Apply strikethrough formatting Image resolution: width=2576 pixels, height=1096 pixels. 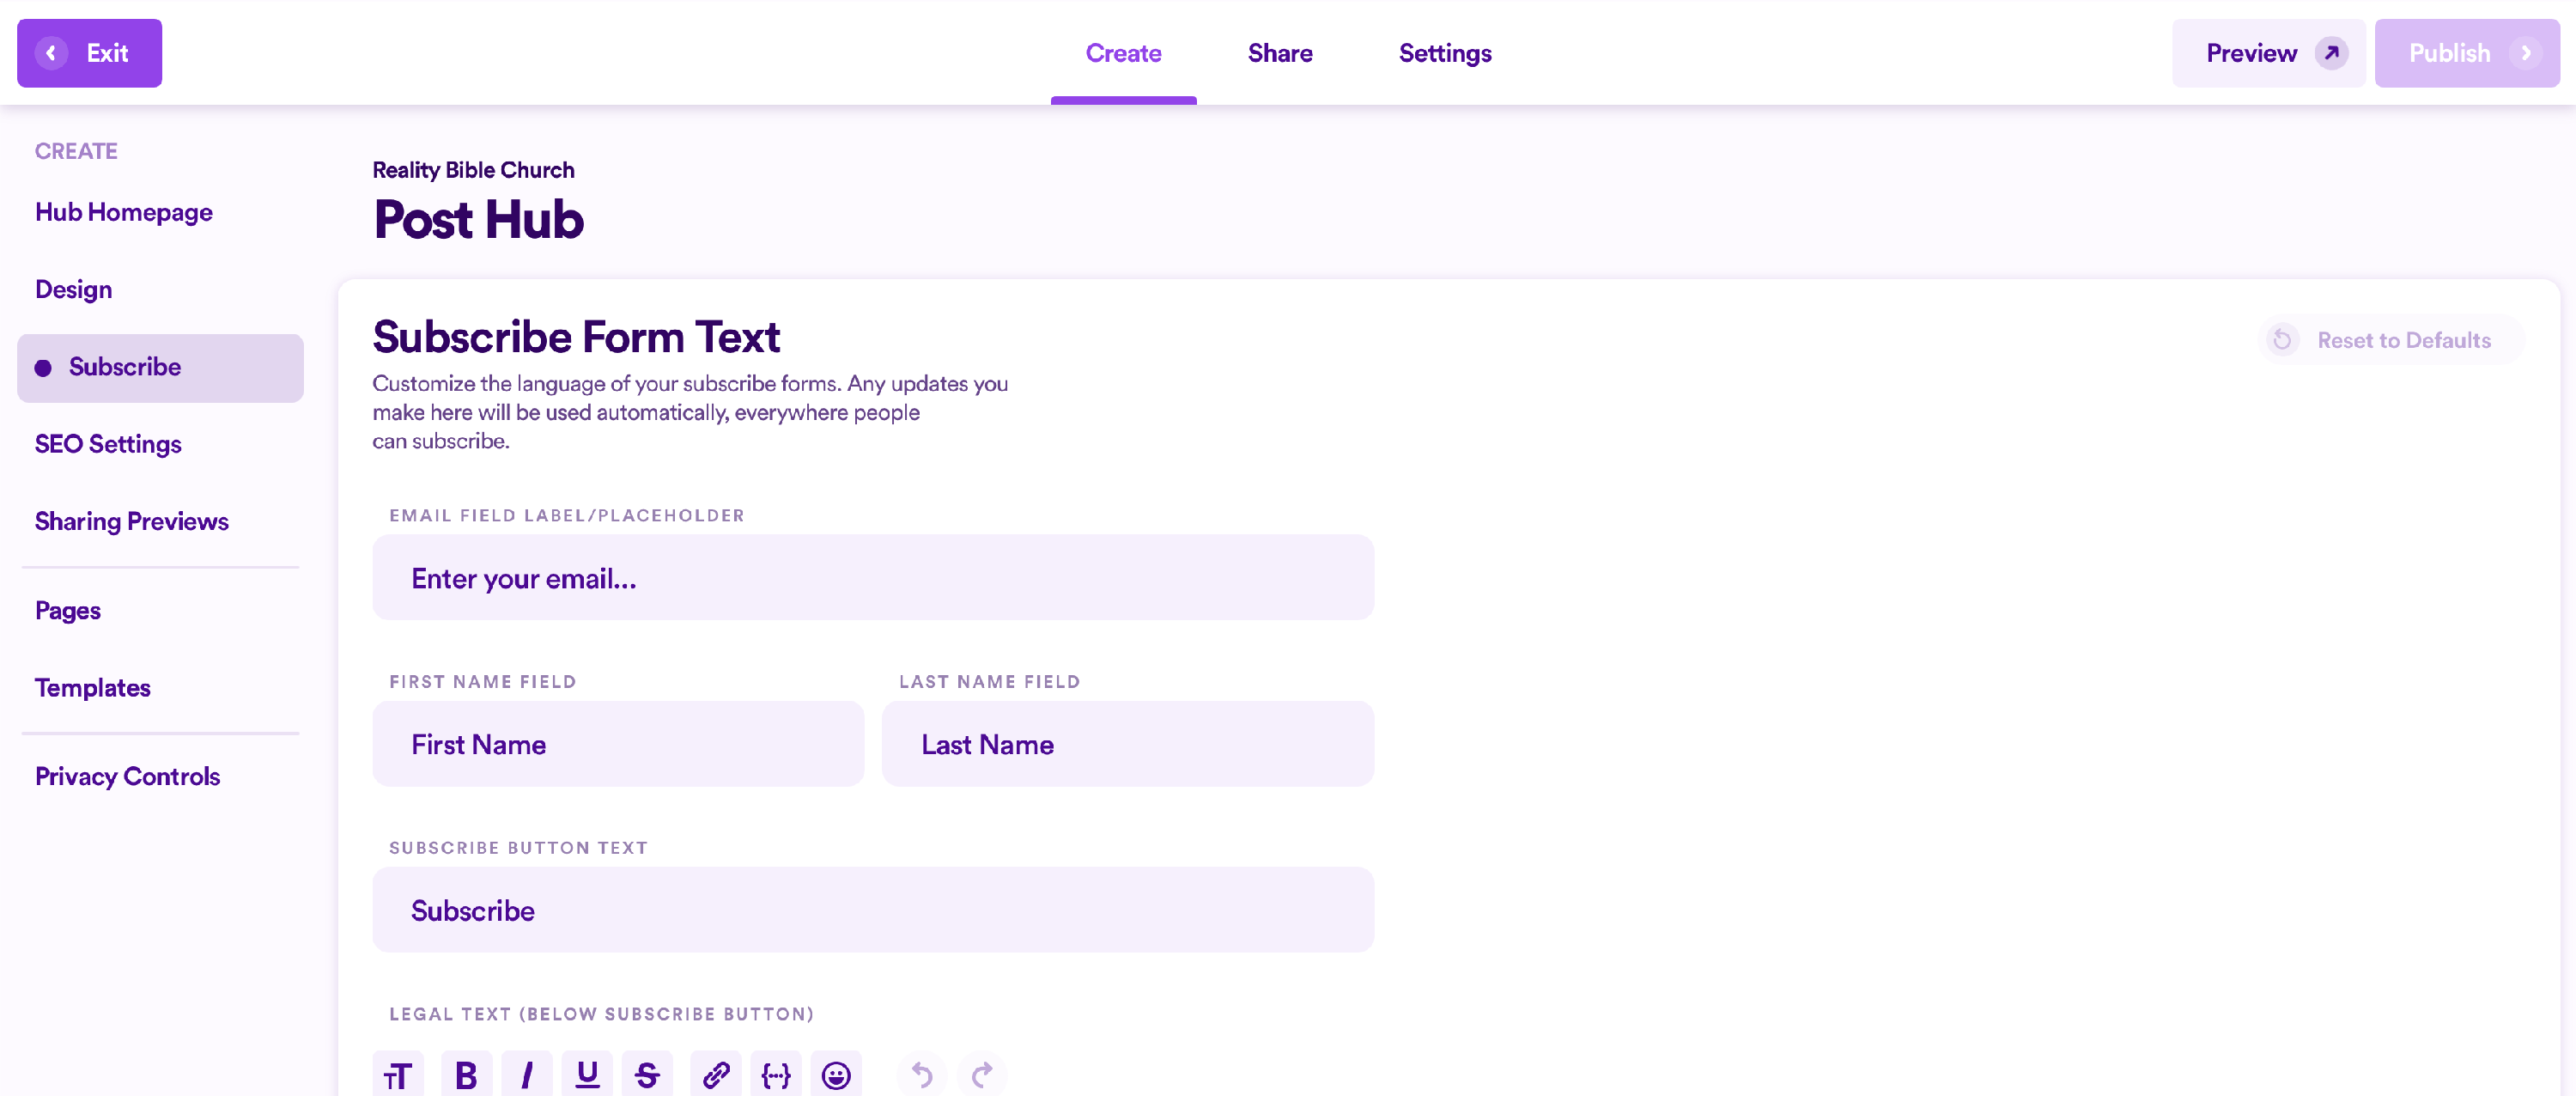point(647,1075)
